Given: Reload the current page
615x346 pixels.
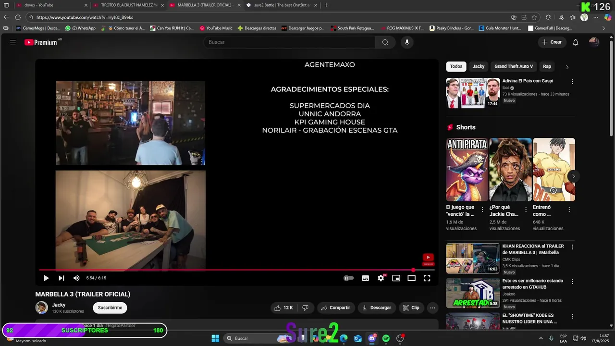Looking at the screenshot, I should coord(18,17).
